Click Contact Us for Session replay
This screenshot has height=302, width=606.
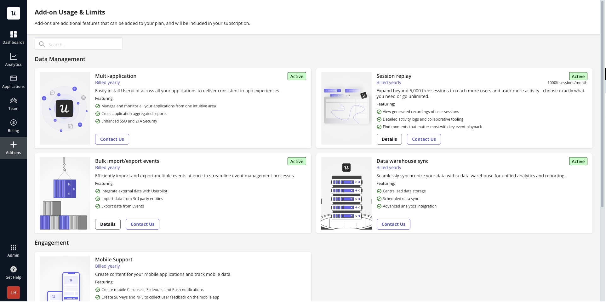coord(424,139)
